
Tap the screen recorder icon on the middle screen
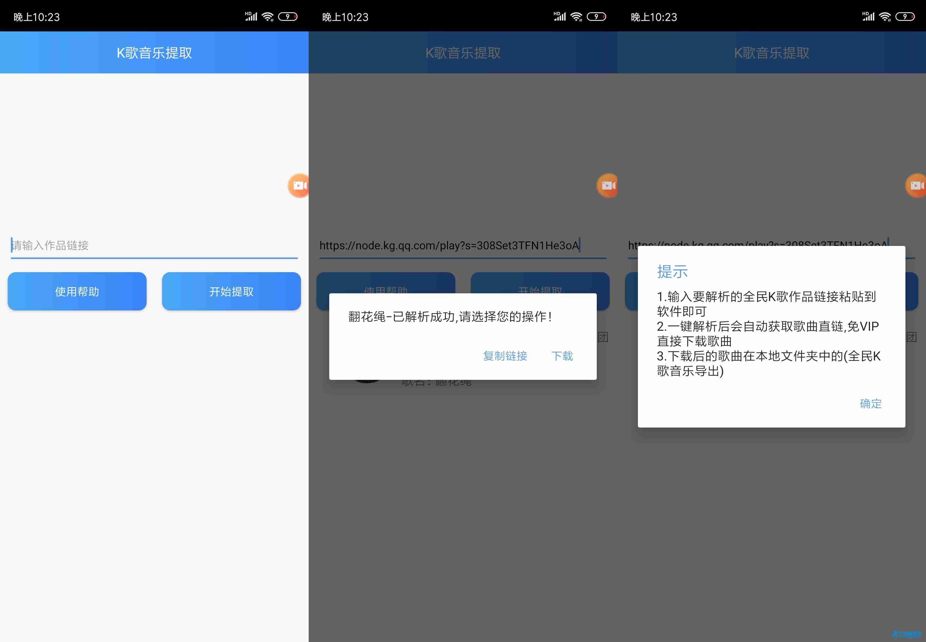[x=607, y=185]
